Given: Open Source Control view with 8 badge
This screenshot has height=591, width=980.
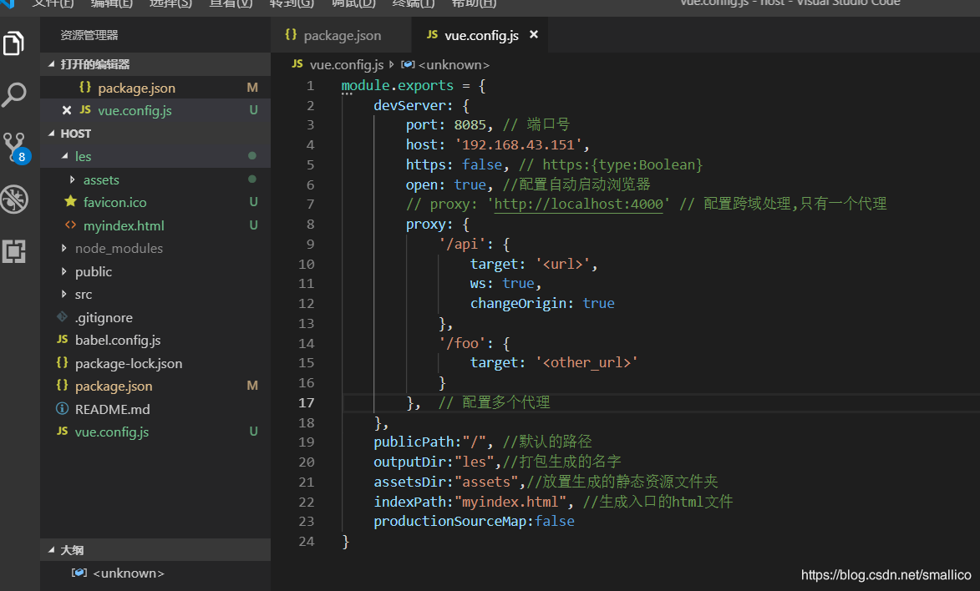Looking at the screenshot, I should [15, 148].
